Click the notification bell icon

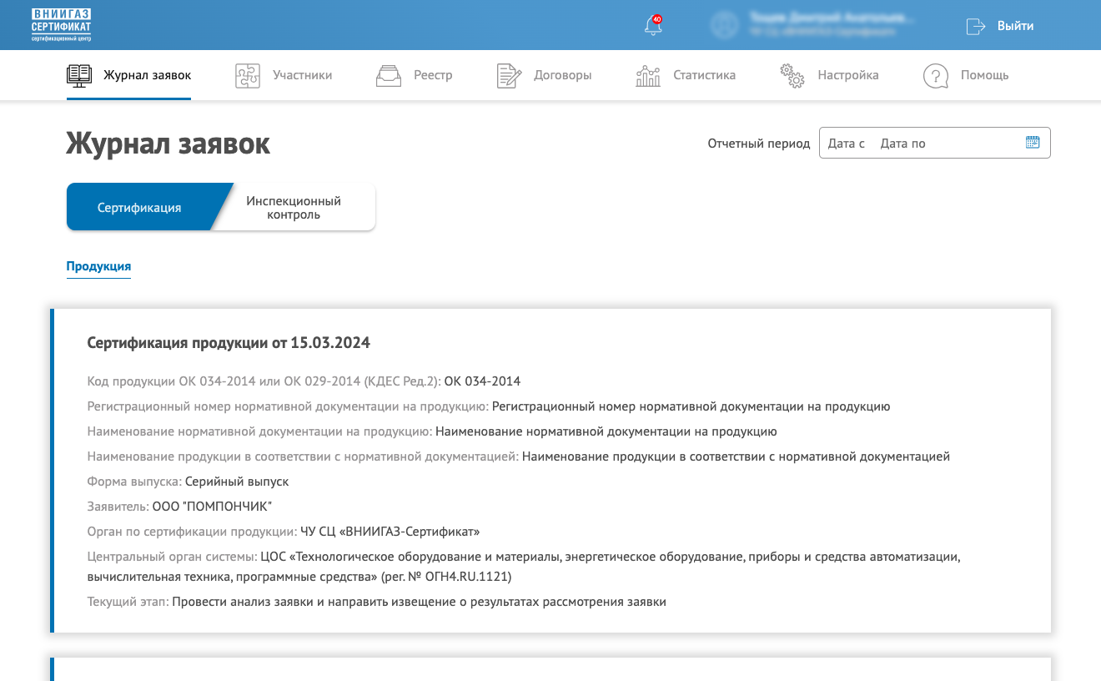coord(653,26)
